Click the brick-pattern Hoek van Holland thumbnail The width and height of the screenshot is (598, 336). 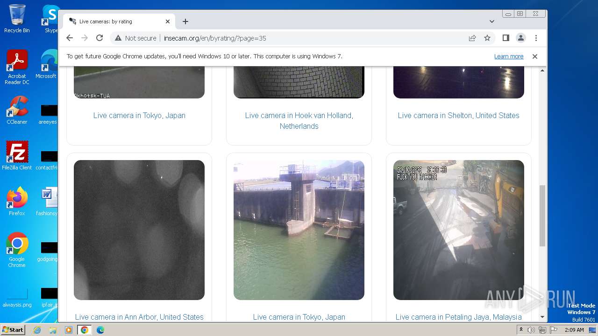click(x=299, y=82)
